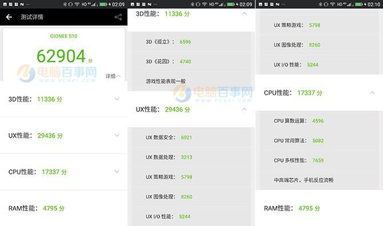The width and height of the screenshot is (383, 226).
Task: Tap the Bluetooth icon in the left status bar
Action: [65, 5]
